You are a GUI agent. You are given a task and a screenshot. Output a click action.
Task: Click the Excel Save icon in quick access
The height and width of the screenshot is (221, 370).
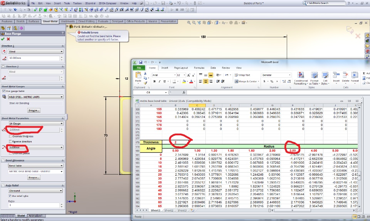pyautogui.click(x=140, y=62)
